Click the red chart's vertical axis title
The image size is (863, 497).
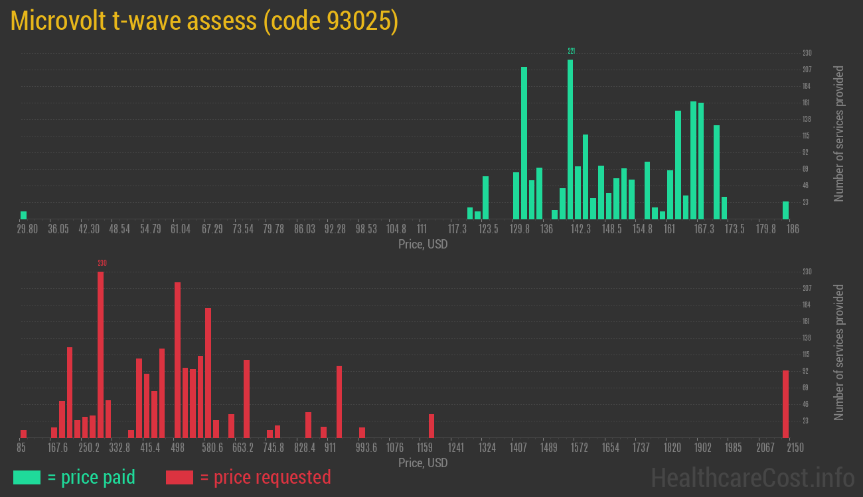point(839,353)
